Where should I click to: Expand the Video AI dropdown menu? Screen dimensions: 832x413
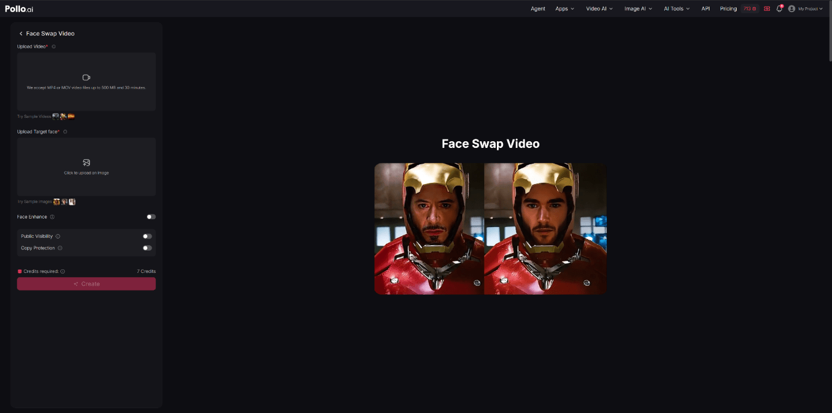[x=599, y=8]
